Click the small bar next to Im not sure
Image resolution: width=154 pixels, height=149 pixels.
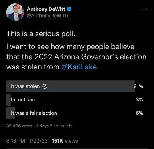point(9,100)
